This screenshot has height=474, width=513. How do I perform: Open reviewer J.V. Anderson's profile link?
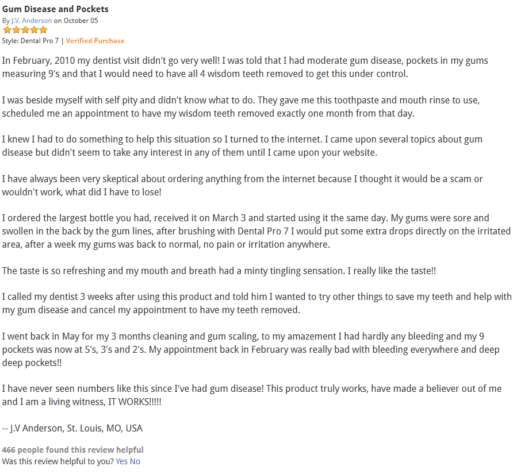(x=32, y=21)
